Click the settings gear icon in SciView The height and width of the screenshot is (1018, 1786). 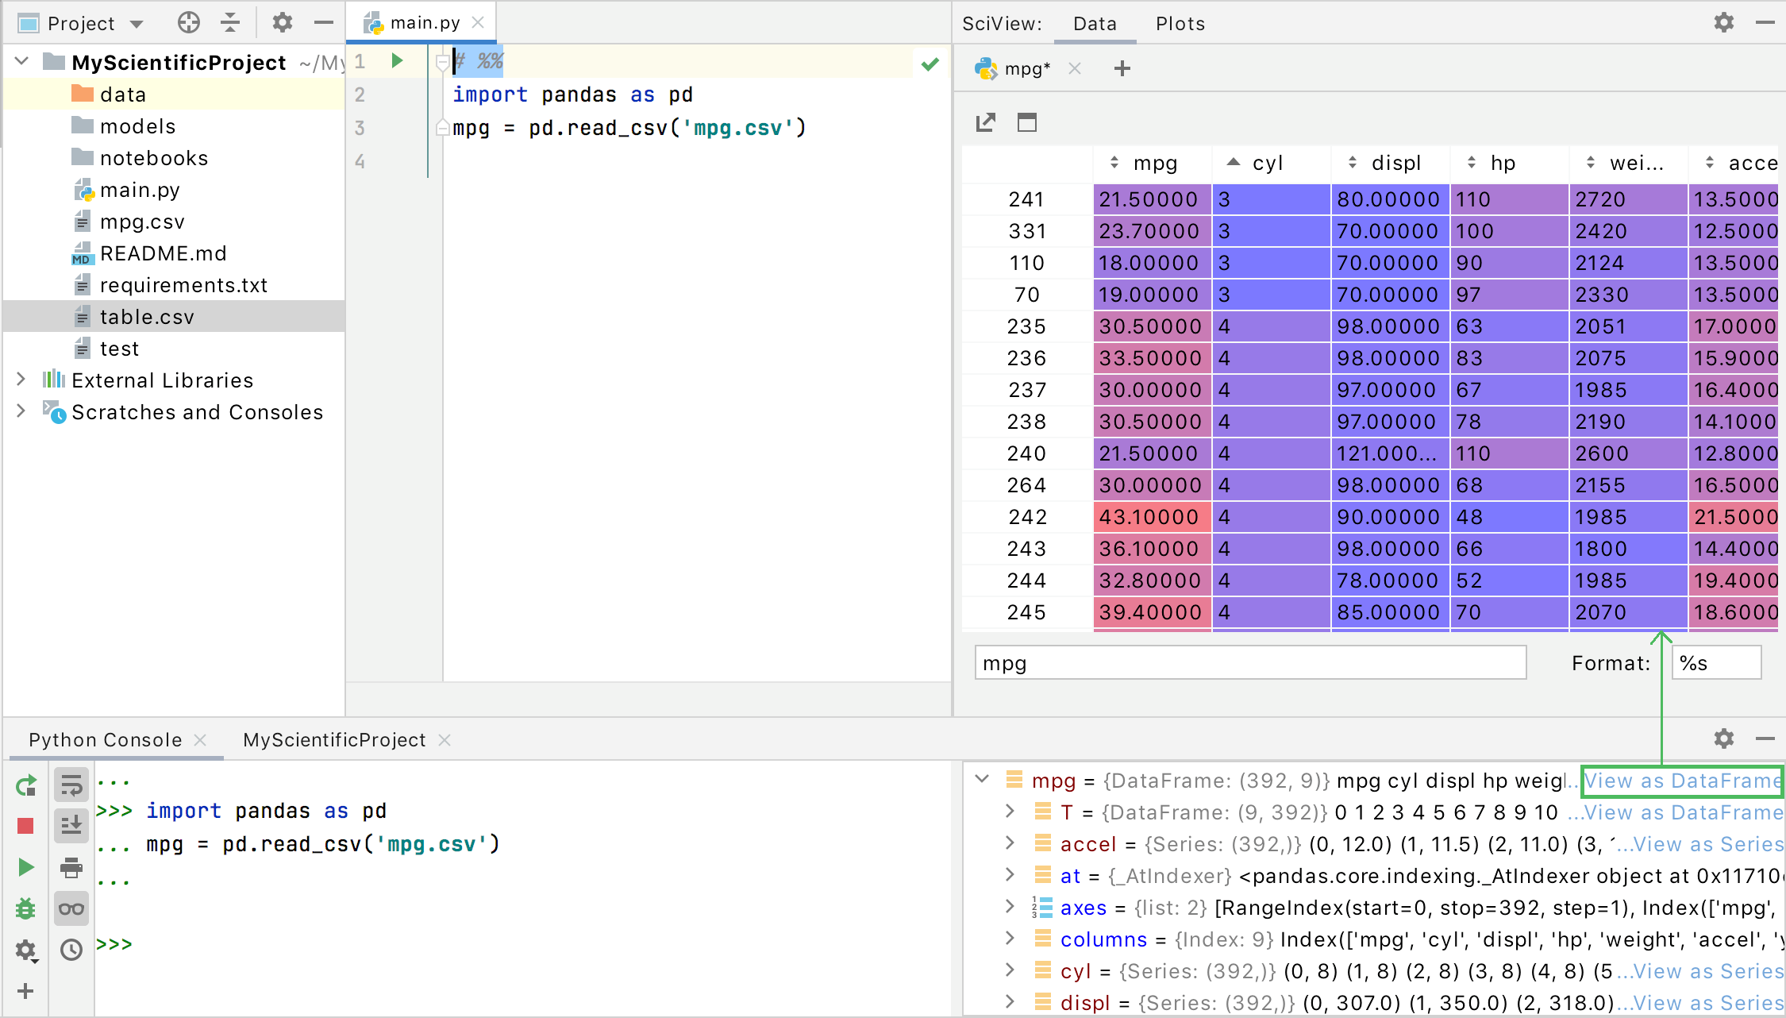click(x=1723, y=21)
